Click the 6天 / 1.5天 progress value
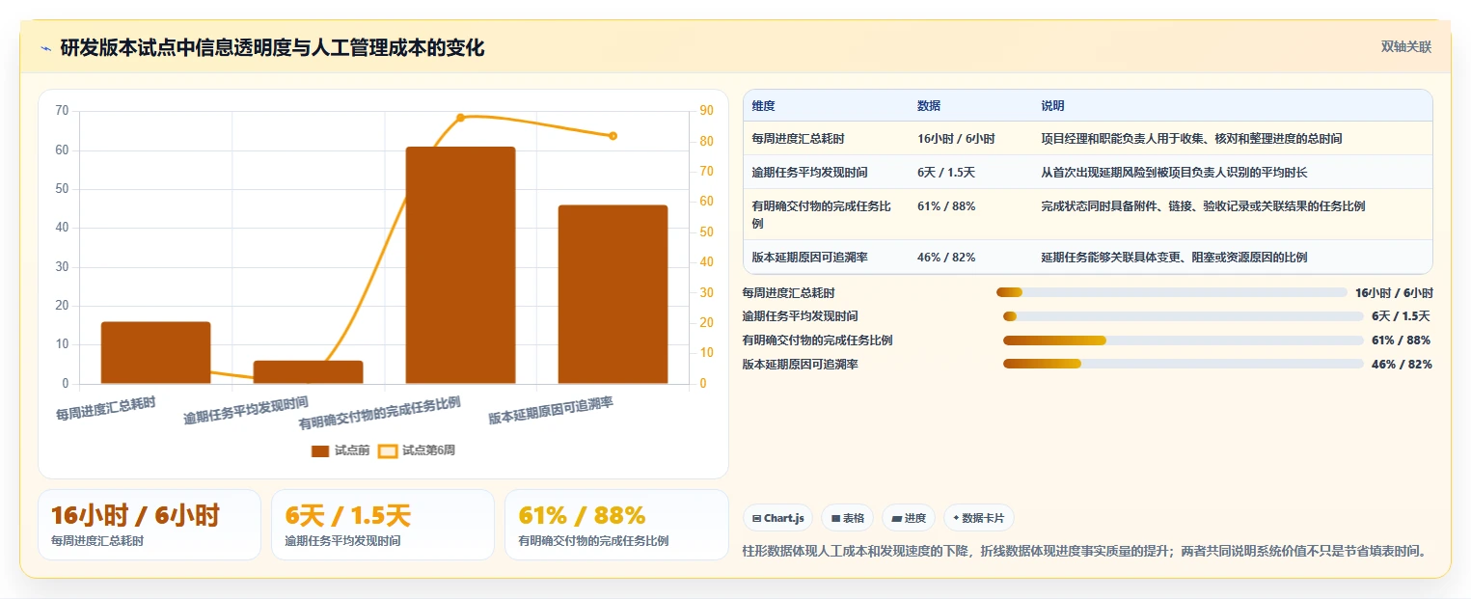 pyautogui.click(x=1401, y=316)
